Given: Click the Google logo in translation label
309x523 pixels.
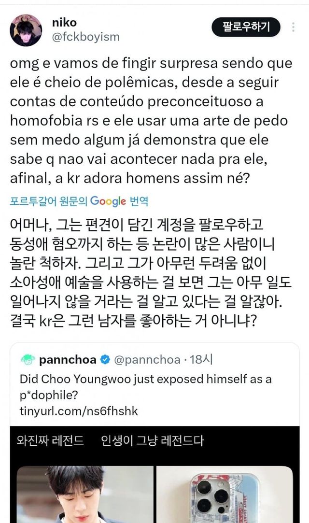Looking at the screenshot, I should (108, 201).
